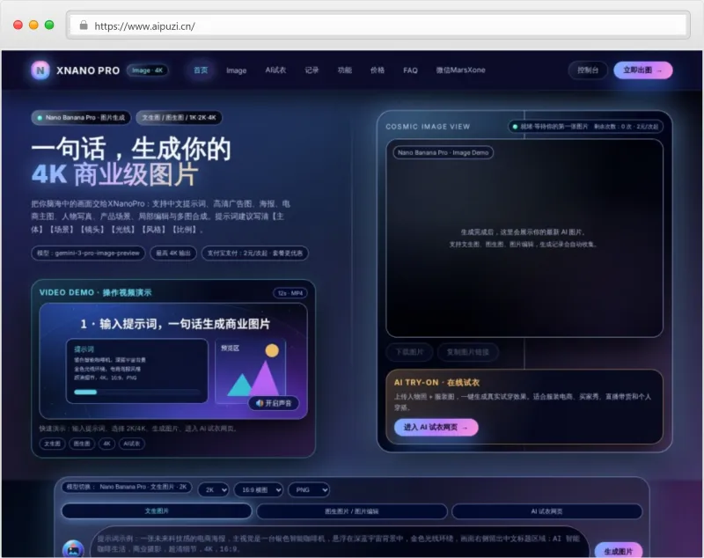Image resolution: width=704 pixels, height=558 pixels.
Task: Click the browser URL address field
Action: [x=378, y=26]
